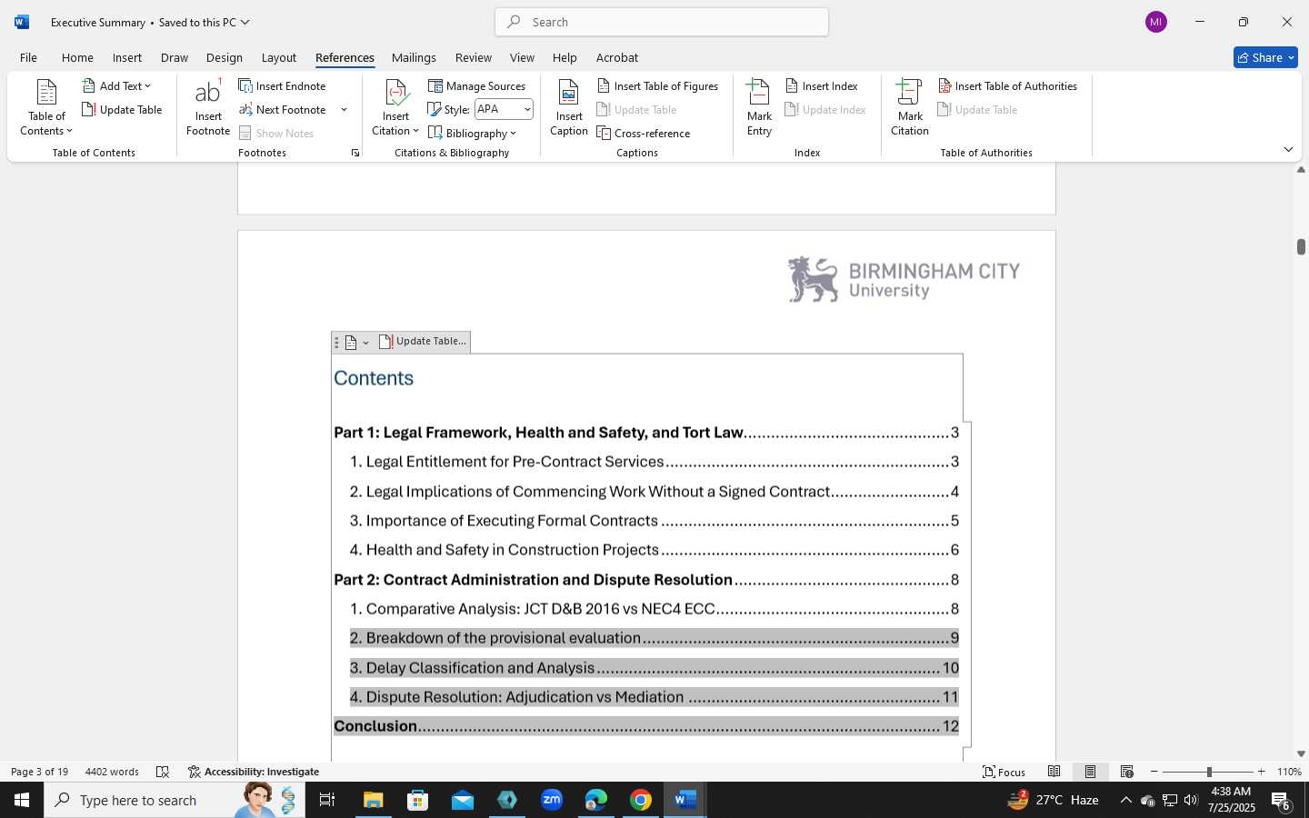The width and height of the screenshot is (1309, 818).
Task: Open the table type dropdown on Contents tab
Action: point(356,343)
